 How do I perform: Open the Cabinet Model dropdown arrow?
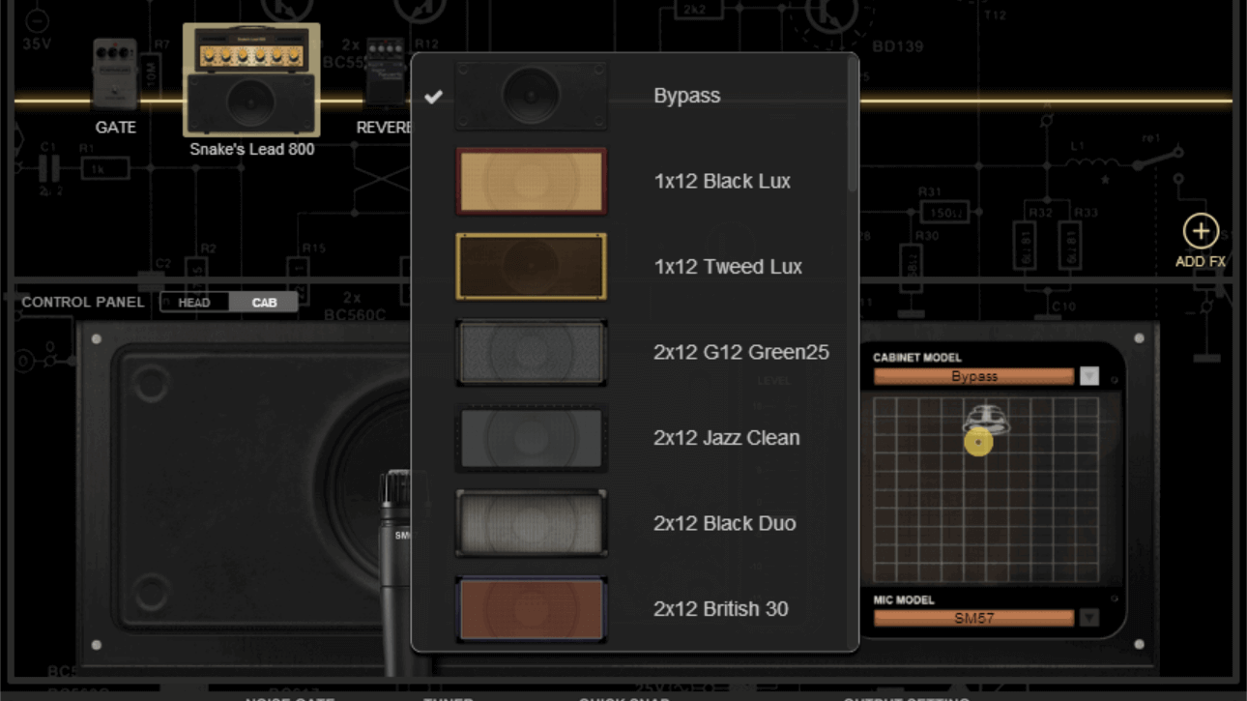(x=1089, y=376)
